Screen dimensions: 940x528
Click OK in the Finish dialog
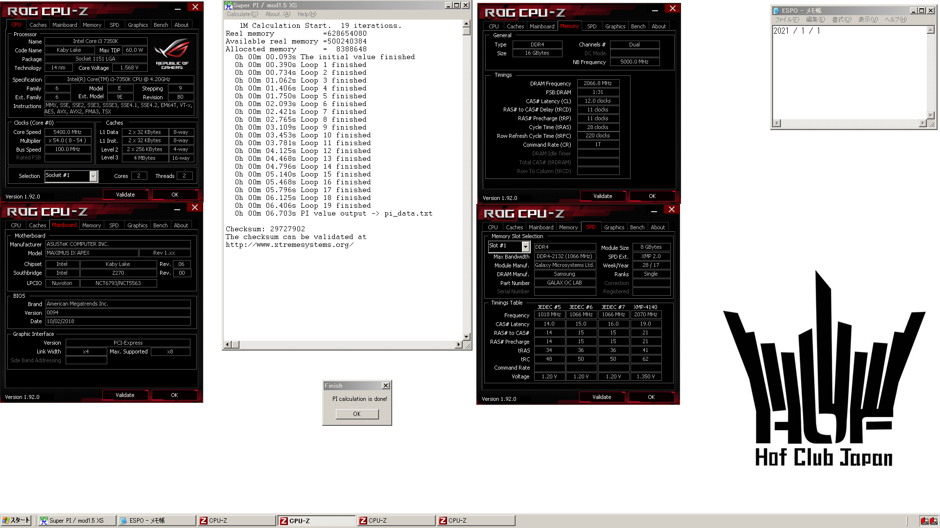point(357,414)
